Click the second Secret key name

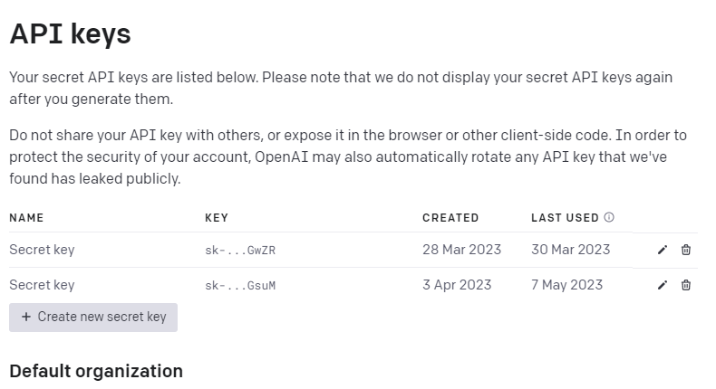pyautogui.click(x=42, y=285)
